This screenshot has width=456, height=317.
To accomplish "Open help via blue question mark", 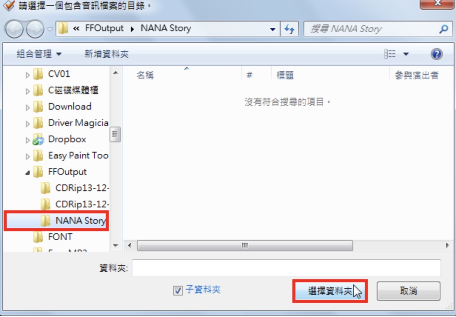I will [x=437, y=54].
